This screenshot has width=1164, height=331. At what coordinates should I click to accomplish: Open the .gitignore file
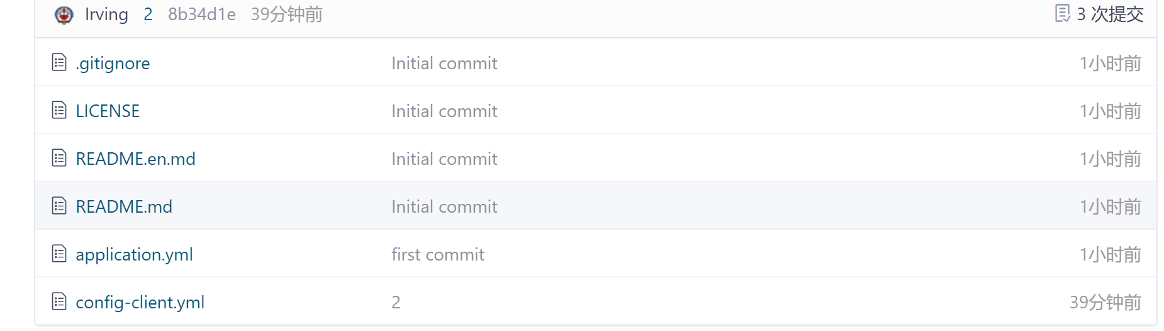(113, 64)
